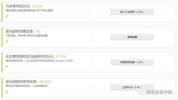Viewport: 178px width, 100px height.
Task: Tick the checkbox under 亚马逊物流售出率
Action: (x=7, y=41)
